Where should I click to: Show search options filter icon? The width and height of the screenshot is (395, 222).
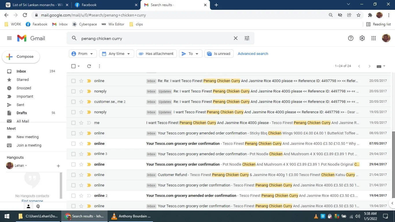(x=247, y=38)
